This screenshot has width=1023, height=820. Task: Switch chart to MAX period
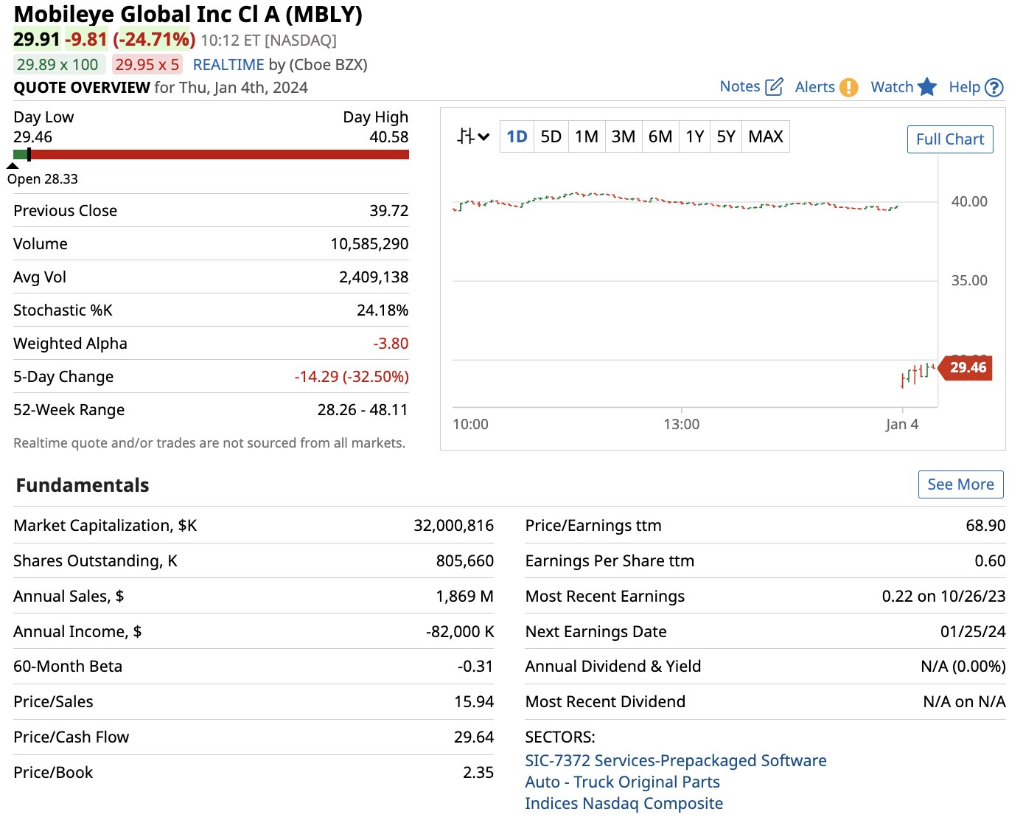766,136
